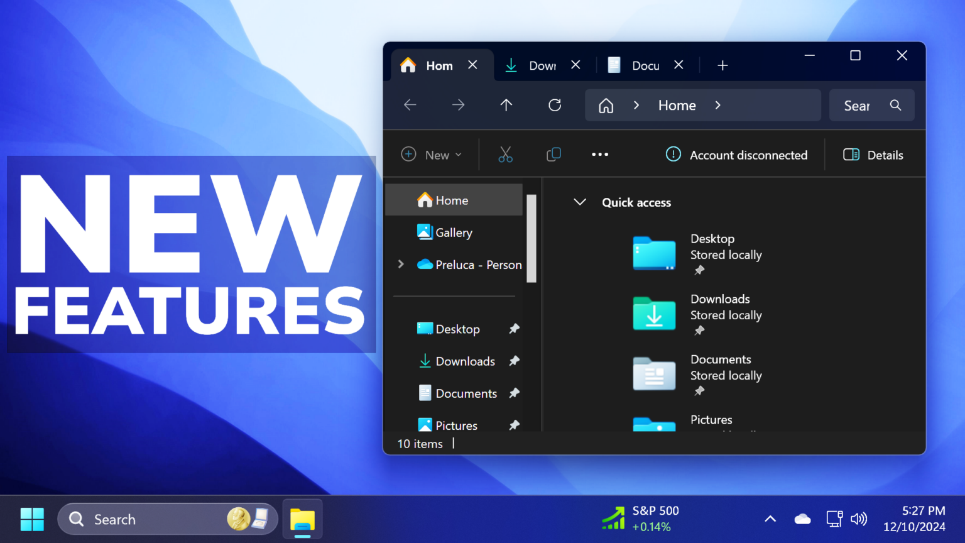This screenshot has height=543, width=965.
Task: Toggle the Details pane
Action: click(x=873, y=154)
